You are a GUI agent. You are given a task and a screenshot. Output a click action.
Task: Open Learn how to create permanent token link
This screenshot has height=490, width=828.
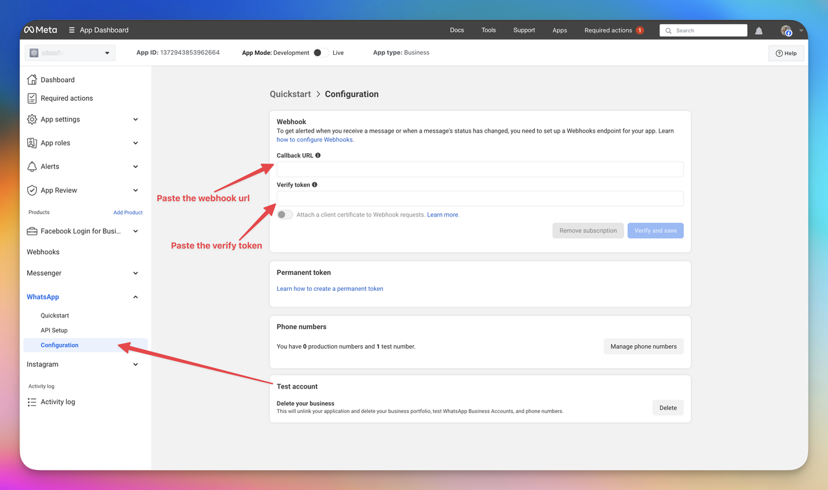click(330, 289)
